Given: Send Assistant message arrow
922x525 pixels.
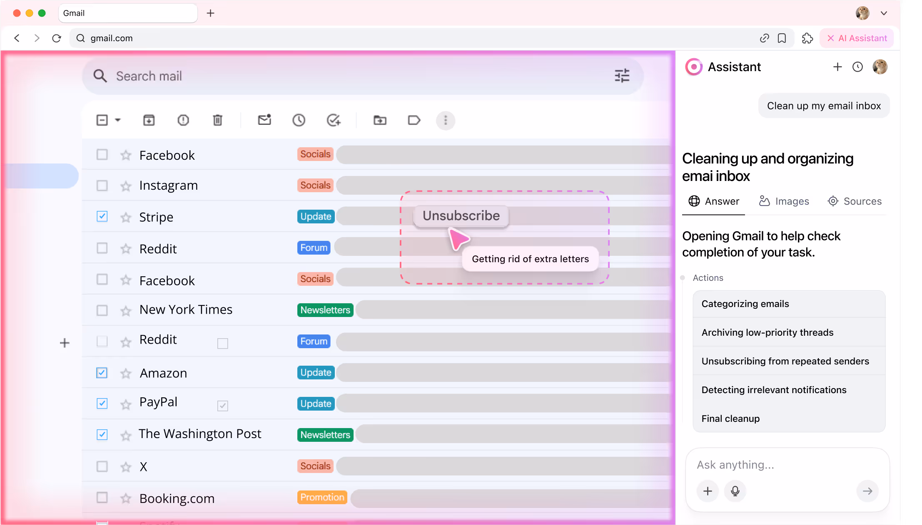Looking at the screenshot, I should [867, 491].
